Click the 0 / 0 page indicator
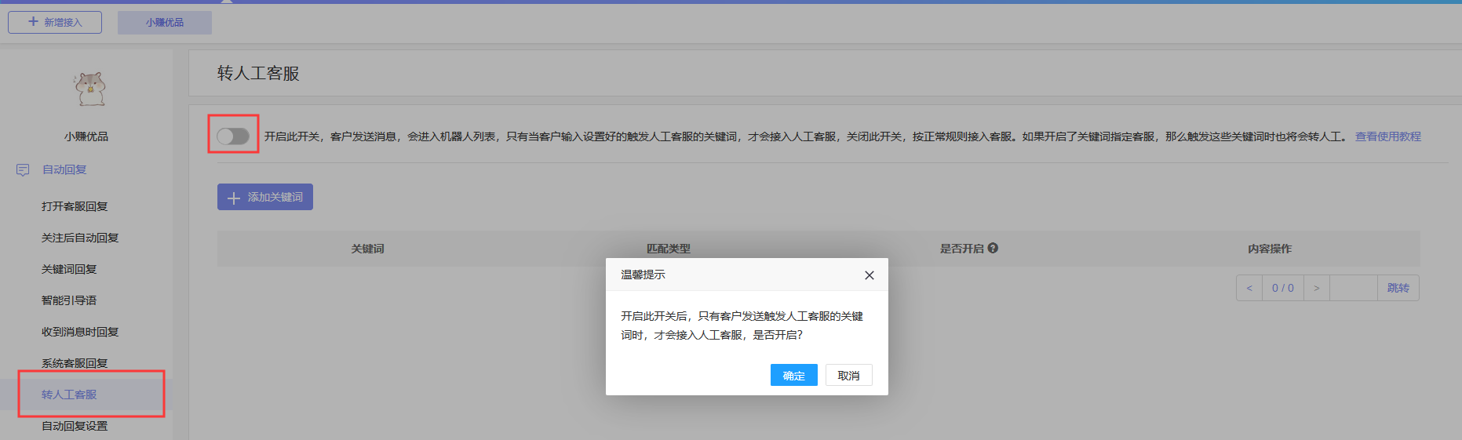This screenshot has height=440, width=1462. click(x=1283, y=288)
